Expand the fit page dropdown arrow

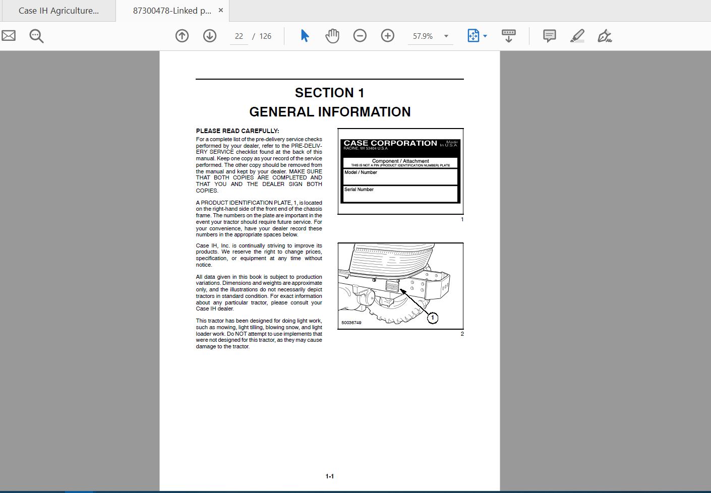click(x=485, y=36)
